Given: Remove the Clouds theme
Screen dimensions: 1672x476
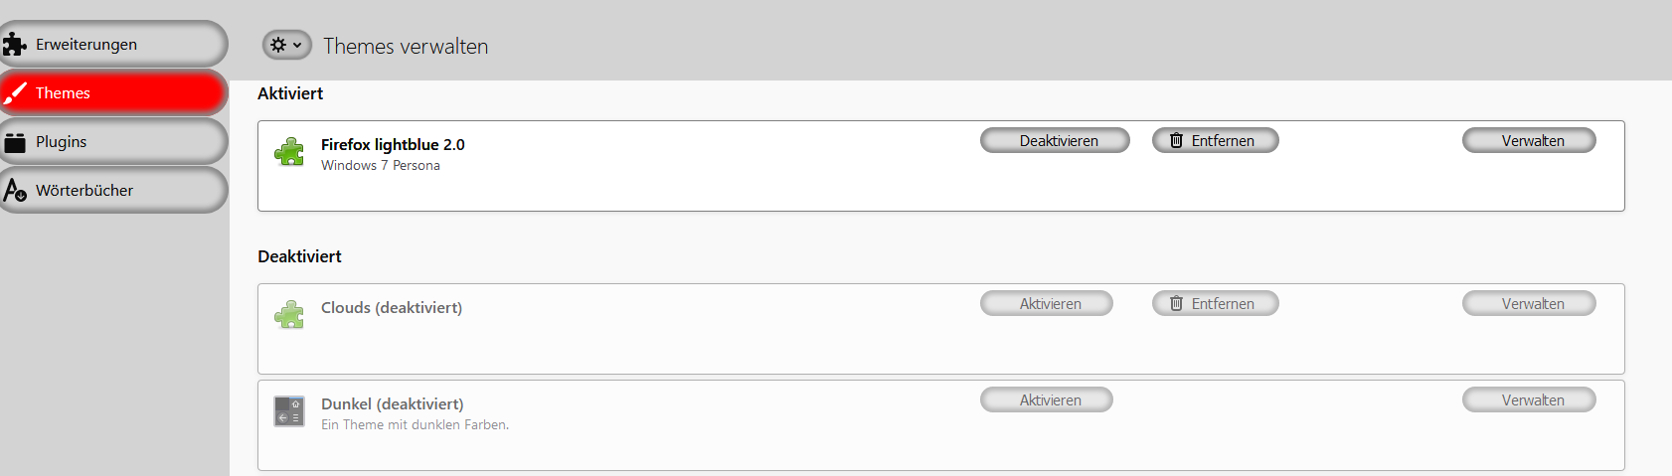Looking at the screenshot, I should [x=1215, y=304].
